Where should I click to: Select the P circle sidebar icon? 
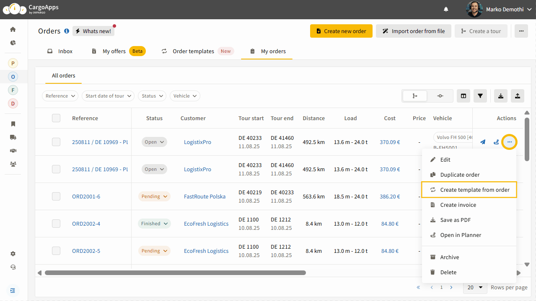tap(13, 64)
